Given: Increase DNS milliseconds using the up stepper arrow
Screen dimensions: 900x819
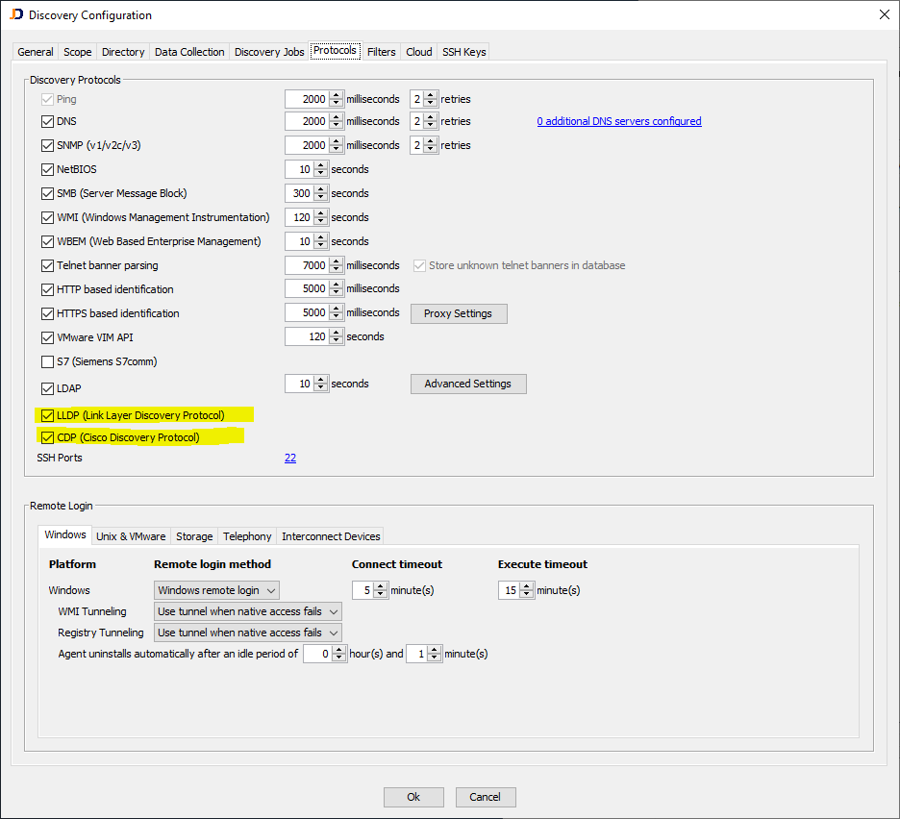Looking at the screenshot, I should click(x=336, y=117).
